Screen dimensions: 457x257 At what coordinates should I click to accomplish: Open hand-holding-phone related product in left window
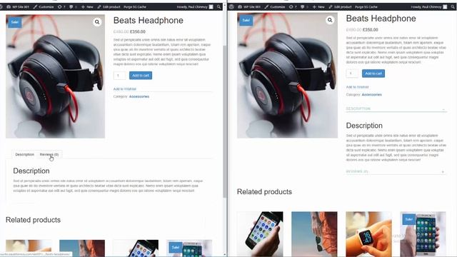pos(136,248)
